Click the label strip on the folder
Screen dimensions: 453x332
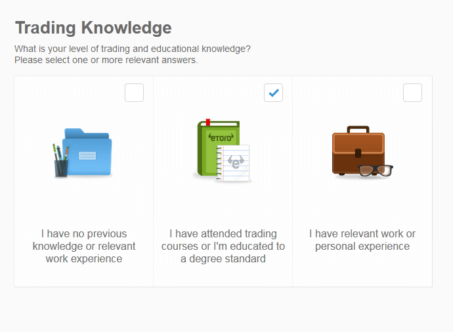tap(87, 156)
